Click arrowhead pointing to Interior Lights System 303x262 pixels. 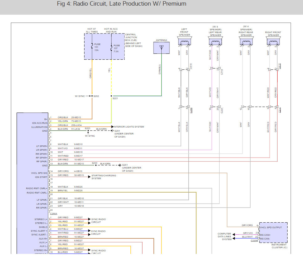click(112, 127)
